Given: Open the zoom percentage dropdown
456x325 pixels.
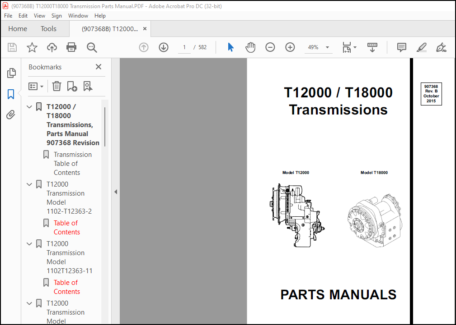Looking at the screenshot, I should pyautogui.click(x=327, y=47).
